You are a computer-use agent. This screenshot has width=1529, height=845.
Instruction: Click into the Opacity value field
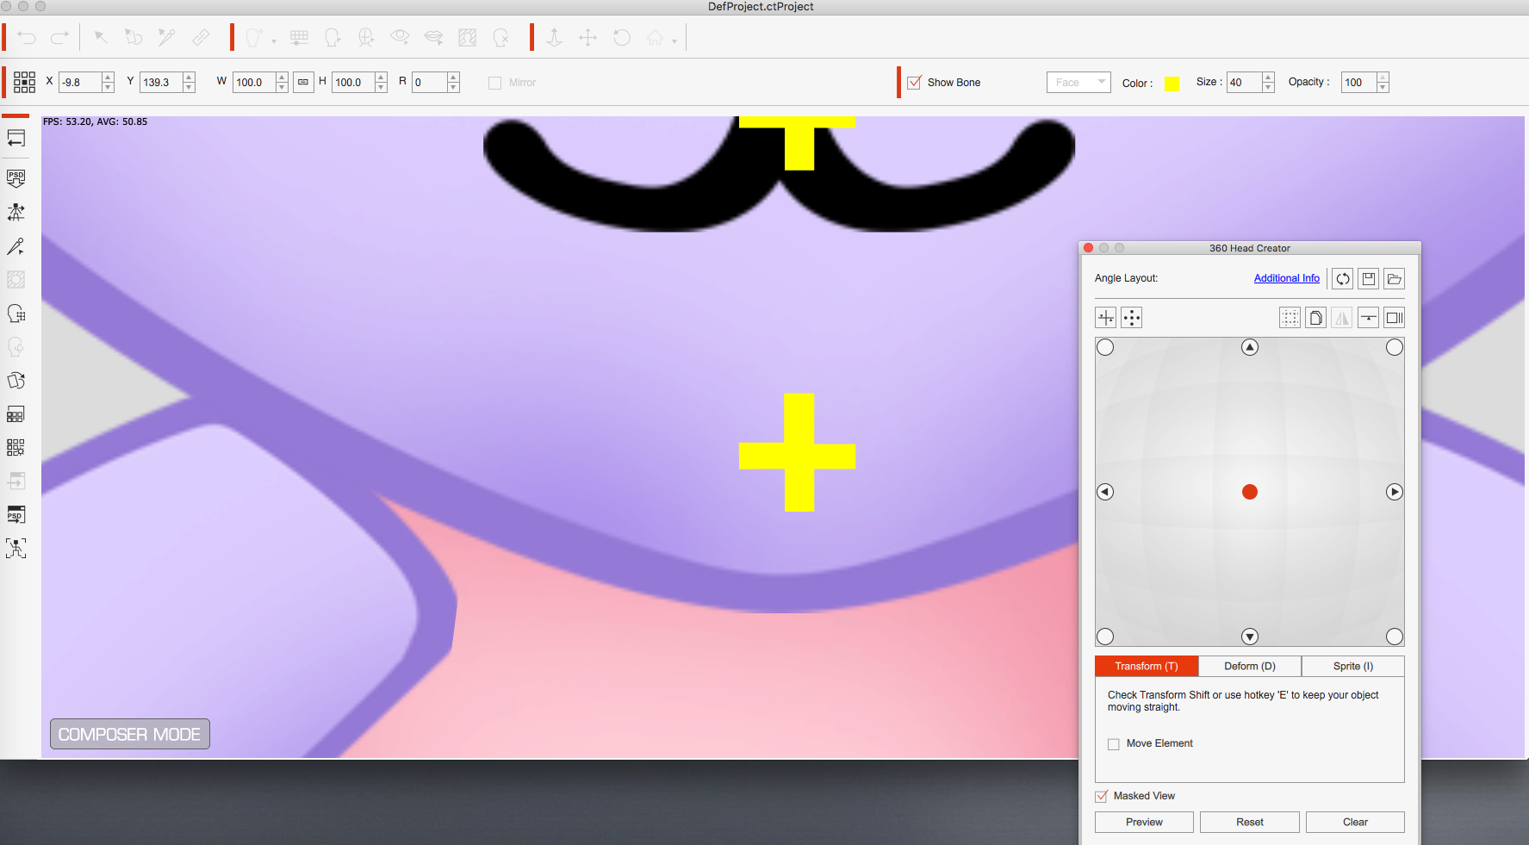[x=1358, y=83]
